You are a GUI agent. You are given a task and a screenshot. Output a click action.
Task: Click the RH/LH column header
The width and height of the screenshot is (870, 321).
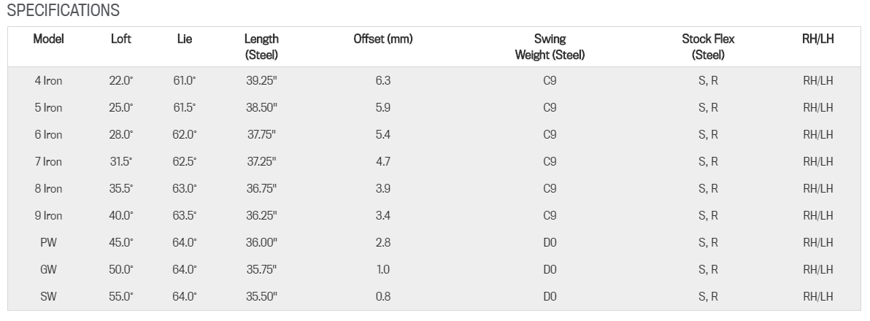click(x=817, y=39)
